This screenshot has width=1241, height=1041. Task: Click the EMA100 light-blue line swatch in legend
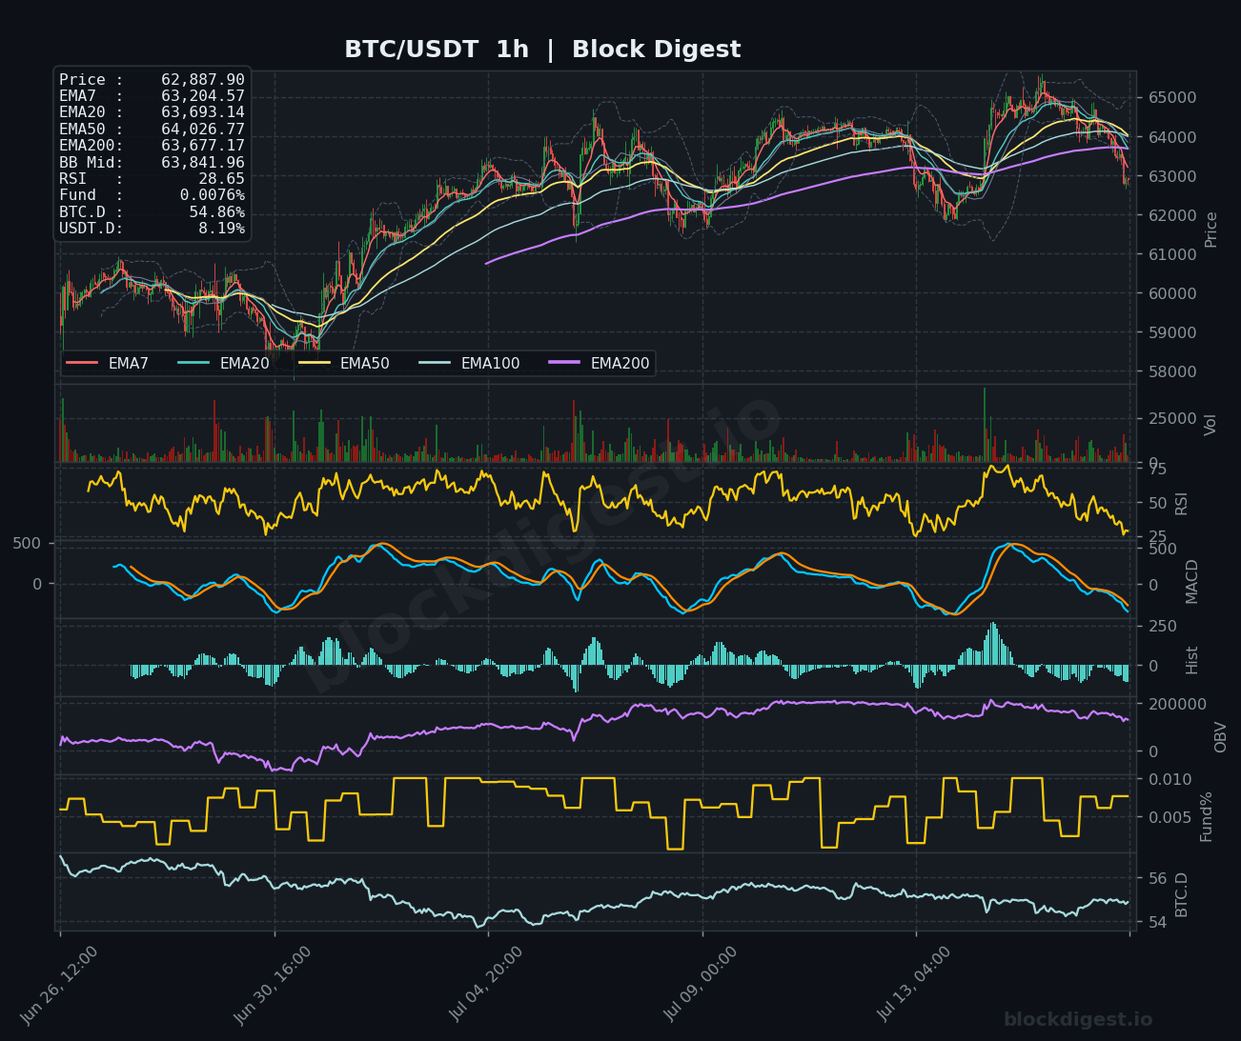(435, 363)
